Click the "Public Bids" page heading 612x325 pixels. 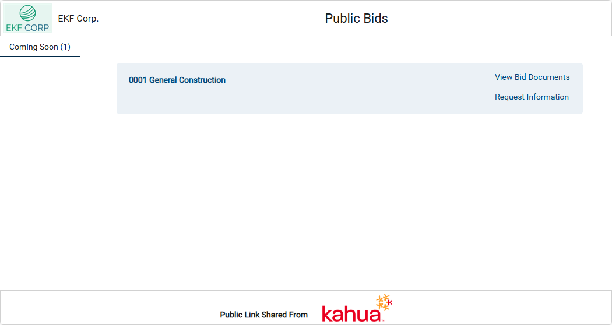356,19
